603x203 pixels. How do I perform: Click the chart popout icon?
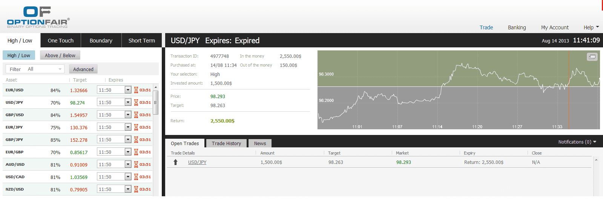pos(592,57)
